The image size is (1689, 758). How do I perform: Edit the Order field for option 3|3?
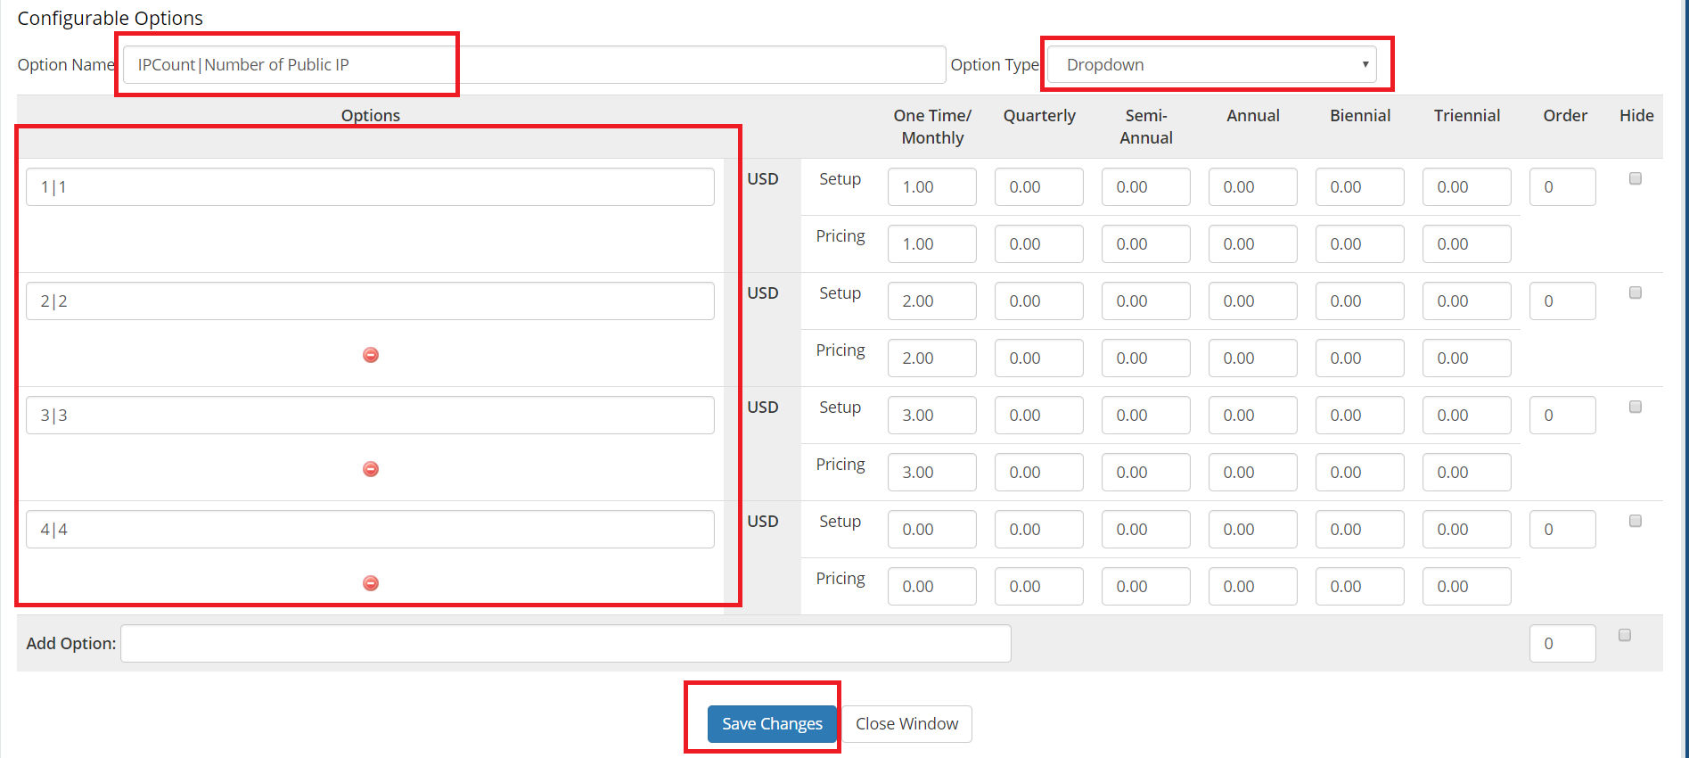coord(1562,416)
